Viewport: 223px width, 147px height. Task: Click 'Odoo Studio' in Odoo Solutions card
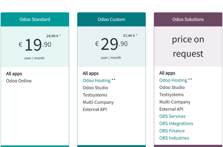click(172, 87)
